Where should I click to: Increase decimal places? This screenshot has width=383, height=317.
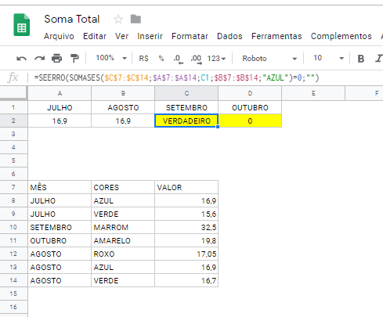[x=196, y=59]
